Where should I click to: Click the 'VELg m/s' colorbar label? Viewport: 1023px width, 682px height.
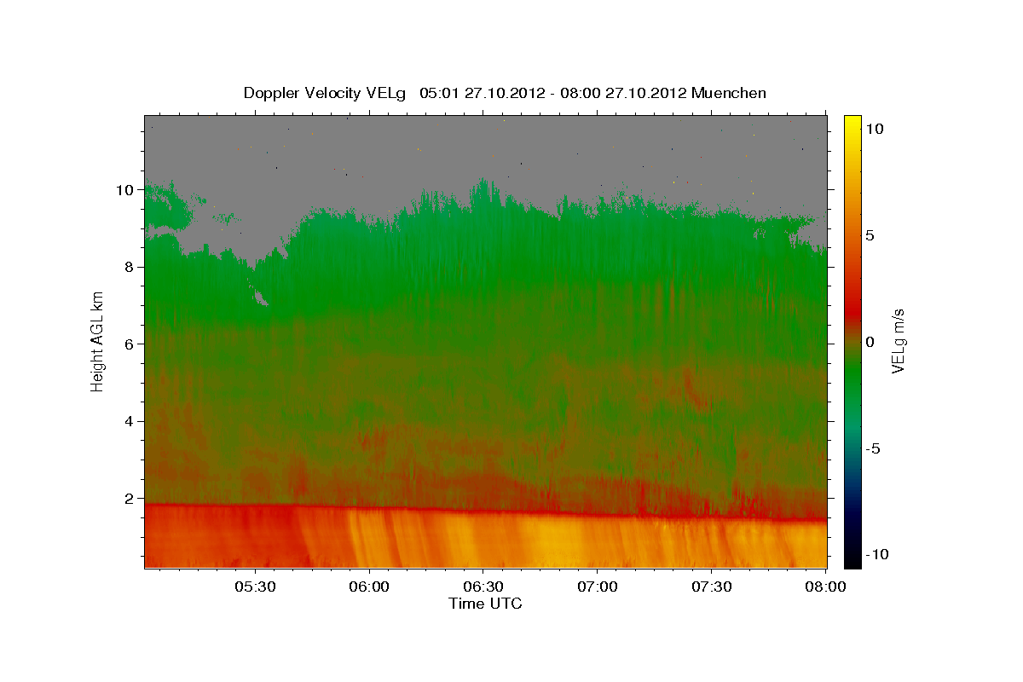pyautogui.click(x=899, y=341)
